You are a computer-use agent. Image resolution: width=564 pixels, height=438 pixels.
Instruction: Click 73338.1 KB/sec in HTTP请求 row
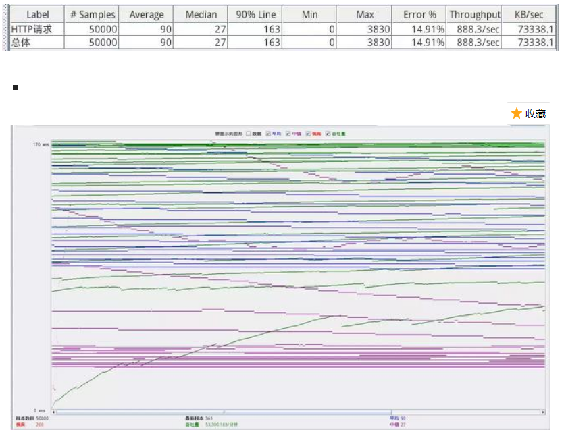(x=535, y=29)
